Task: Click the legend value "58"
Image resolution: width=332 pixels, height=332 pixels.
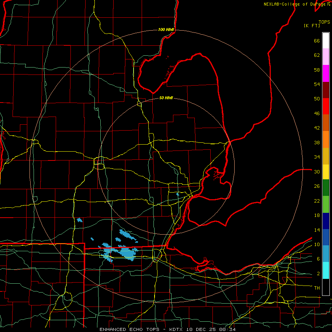Action: point(317,70)
